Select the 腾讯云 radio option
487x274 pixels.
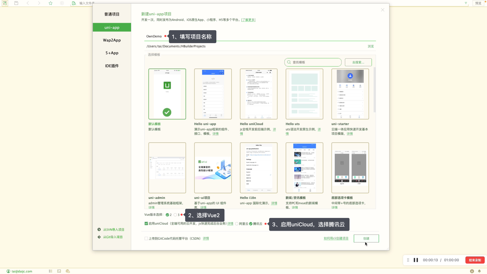pyautogui.click(x=251, y=224)
